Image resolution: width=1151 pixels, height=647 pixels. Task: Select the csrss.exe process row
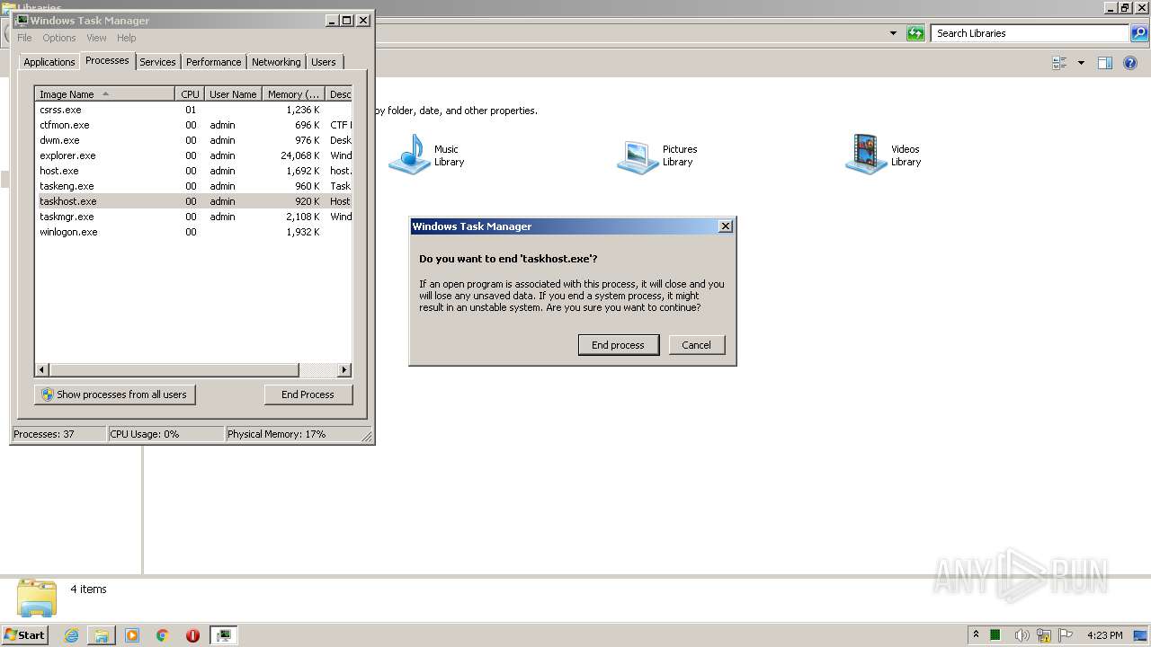[x=193, y=110]
